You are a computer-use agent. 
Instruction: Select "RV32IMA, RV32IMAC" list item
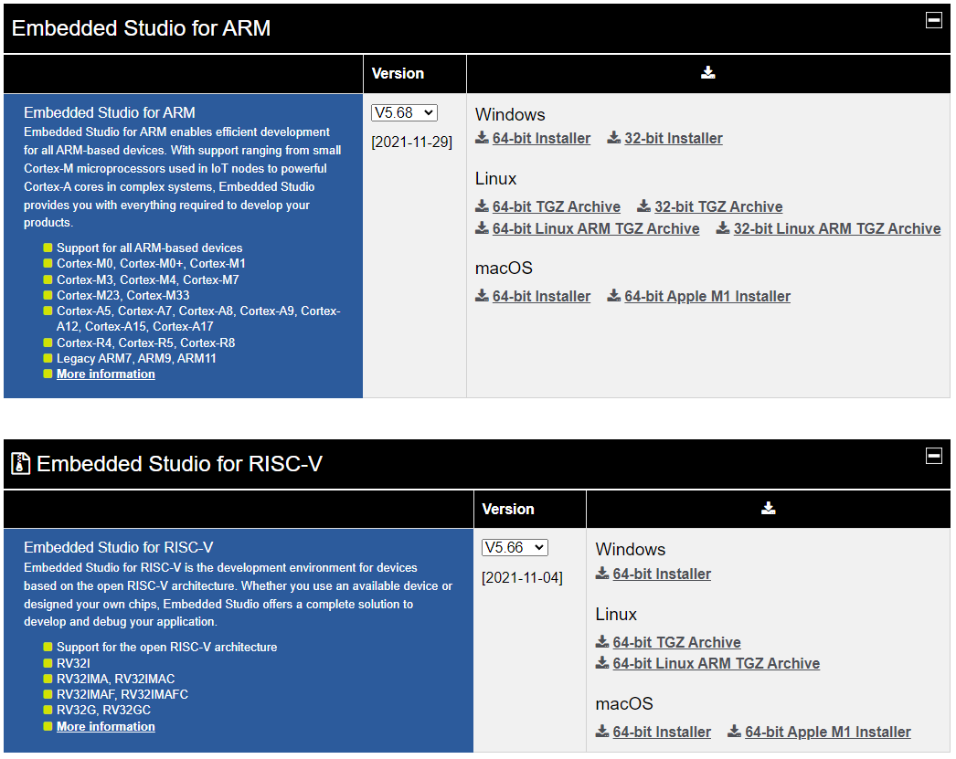[115, 679]
